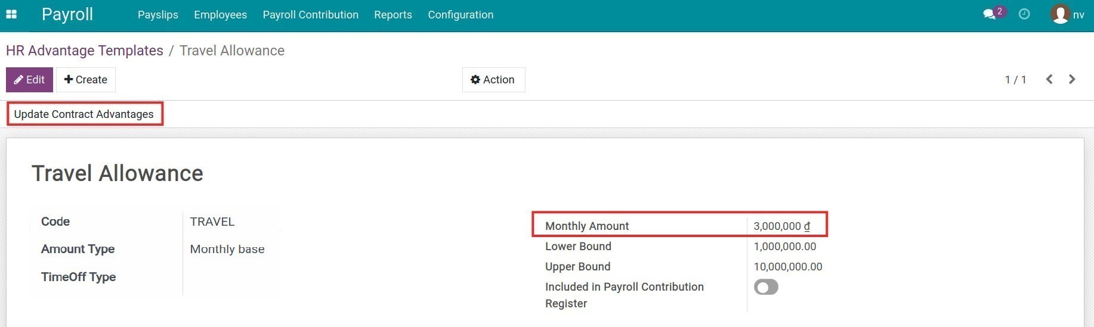Viewport: 1094px width, 327px height.
Task: Click the Payroll app title
Action: (x=67, y=14)
